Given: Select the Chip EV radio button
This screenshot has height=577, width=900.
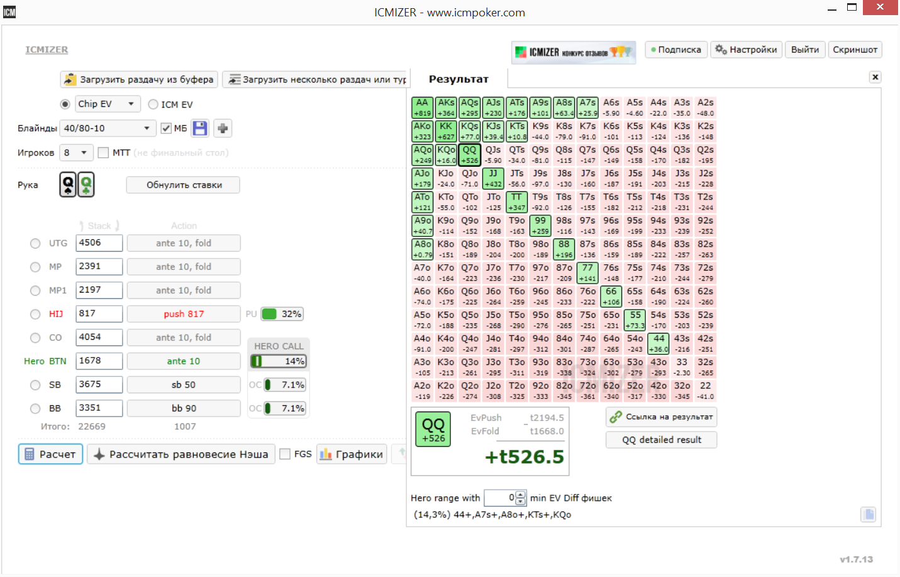Looking at the screenshot, I should coord(65,104).
